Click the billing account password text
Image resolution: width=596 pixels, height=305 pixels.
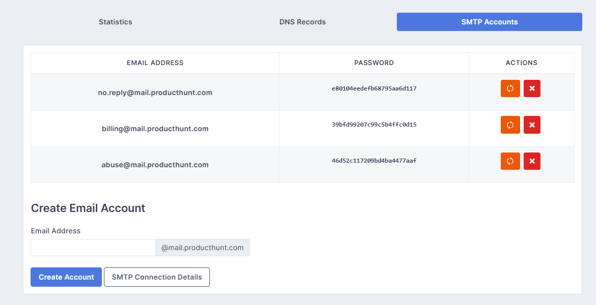click(374, 125)
